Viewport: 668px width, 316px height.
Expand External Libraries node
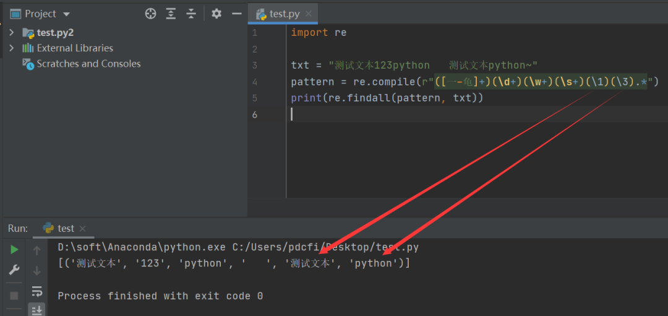coord(12,48)
